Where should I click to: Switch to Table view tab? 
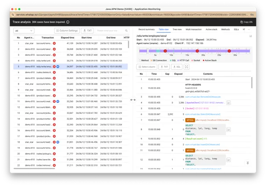[164, 30]
